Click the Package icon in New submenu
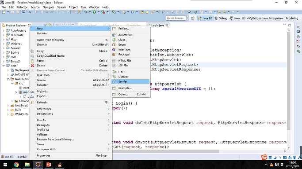302x169 pixels. coord(114,55)
